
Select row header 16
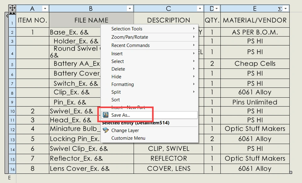point(12,169)
